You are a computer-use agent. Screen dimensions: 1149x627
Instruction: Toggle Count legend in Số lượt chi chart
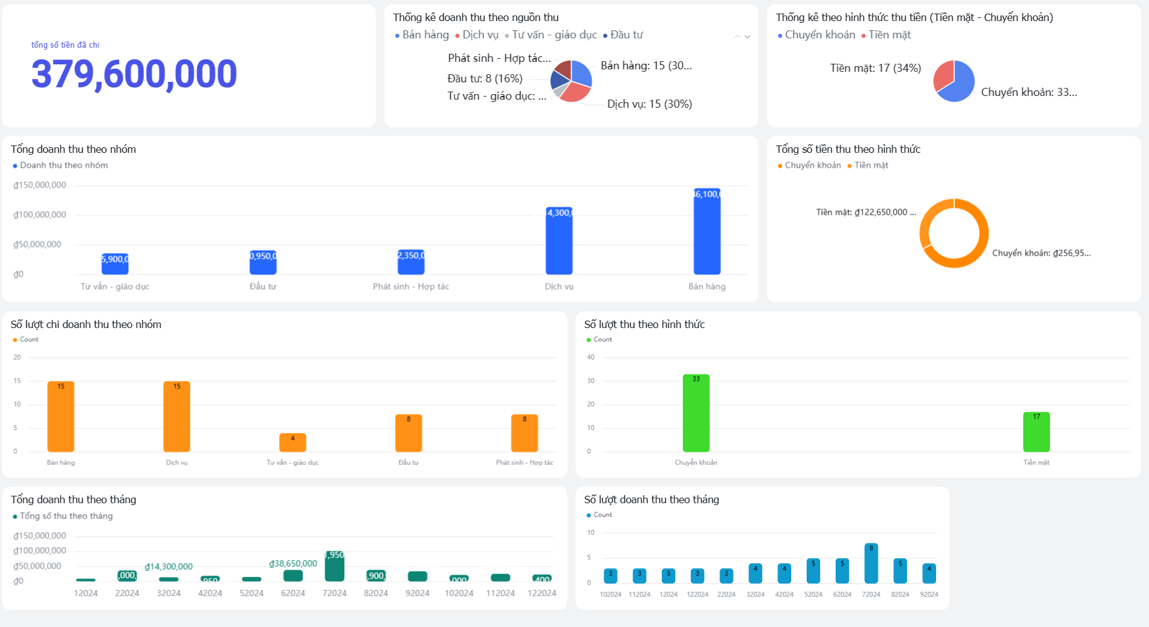point(25,339)
